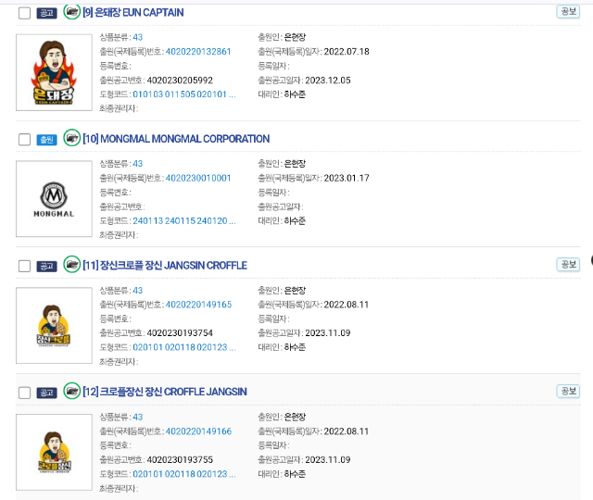
Task: Select publication date 2023.11.09 in entry [11]
Action: pos(328,333)
